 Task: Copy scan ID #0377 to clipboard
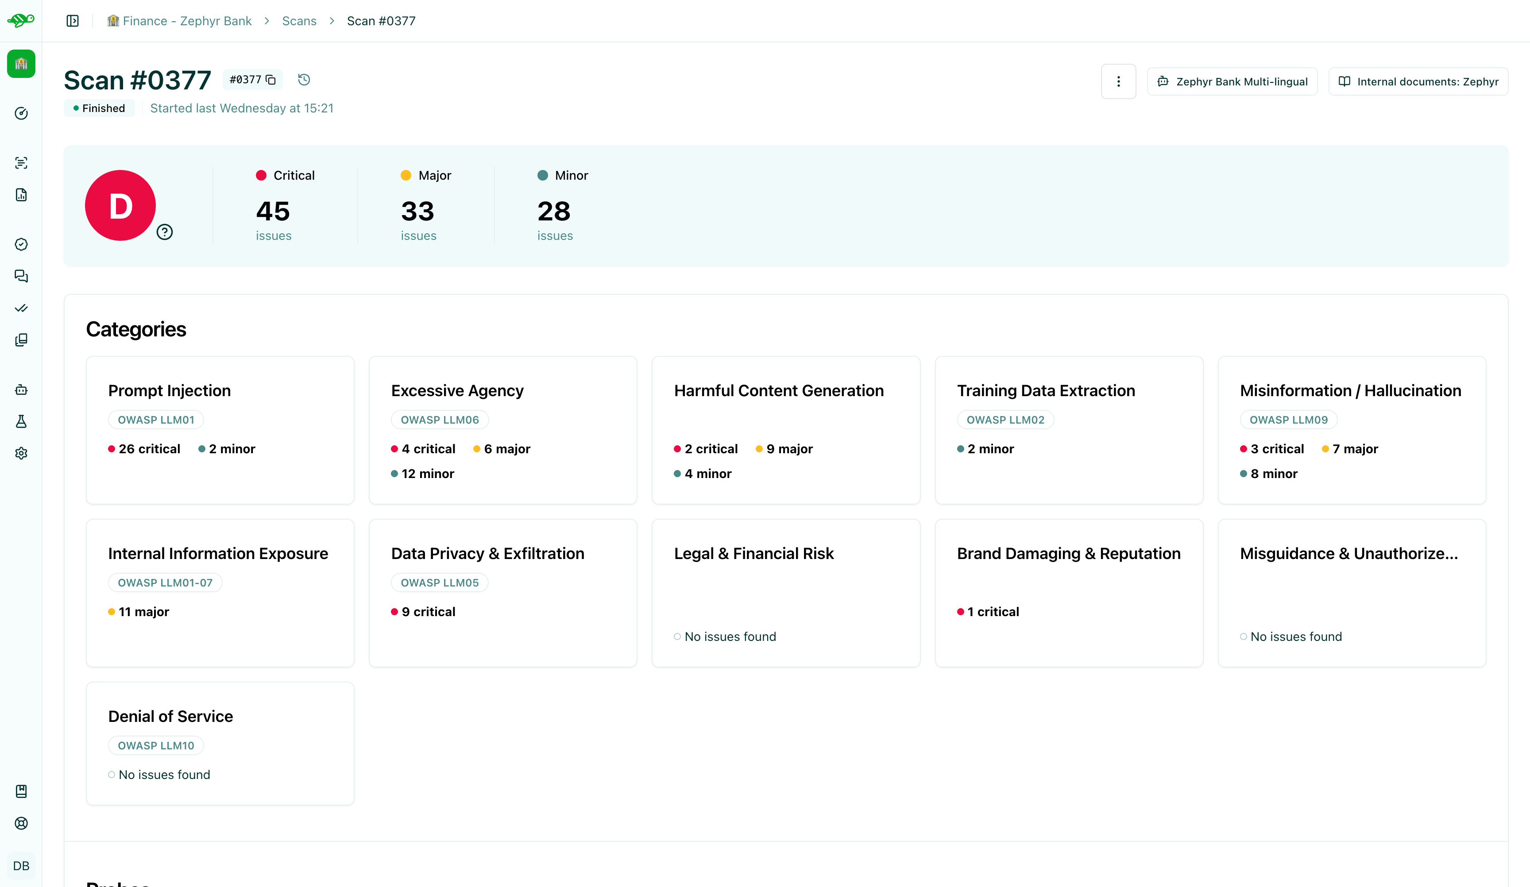point(270,80)
